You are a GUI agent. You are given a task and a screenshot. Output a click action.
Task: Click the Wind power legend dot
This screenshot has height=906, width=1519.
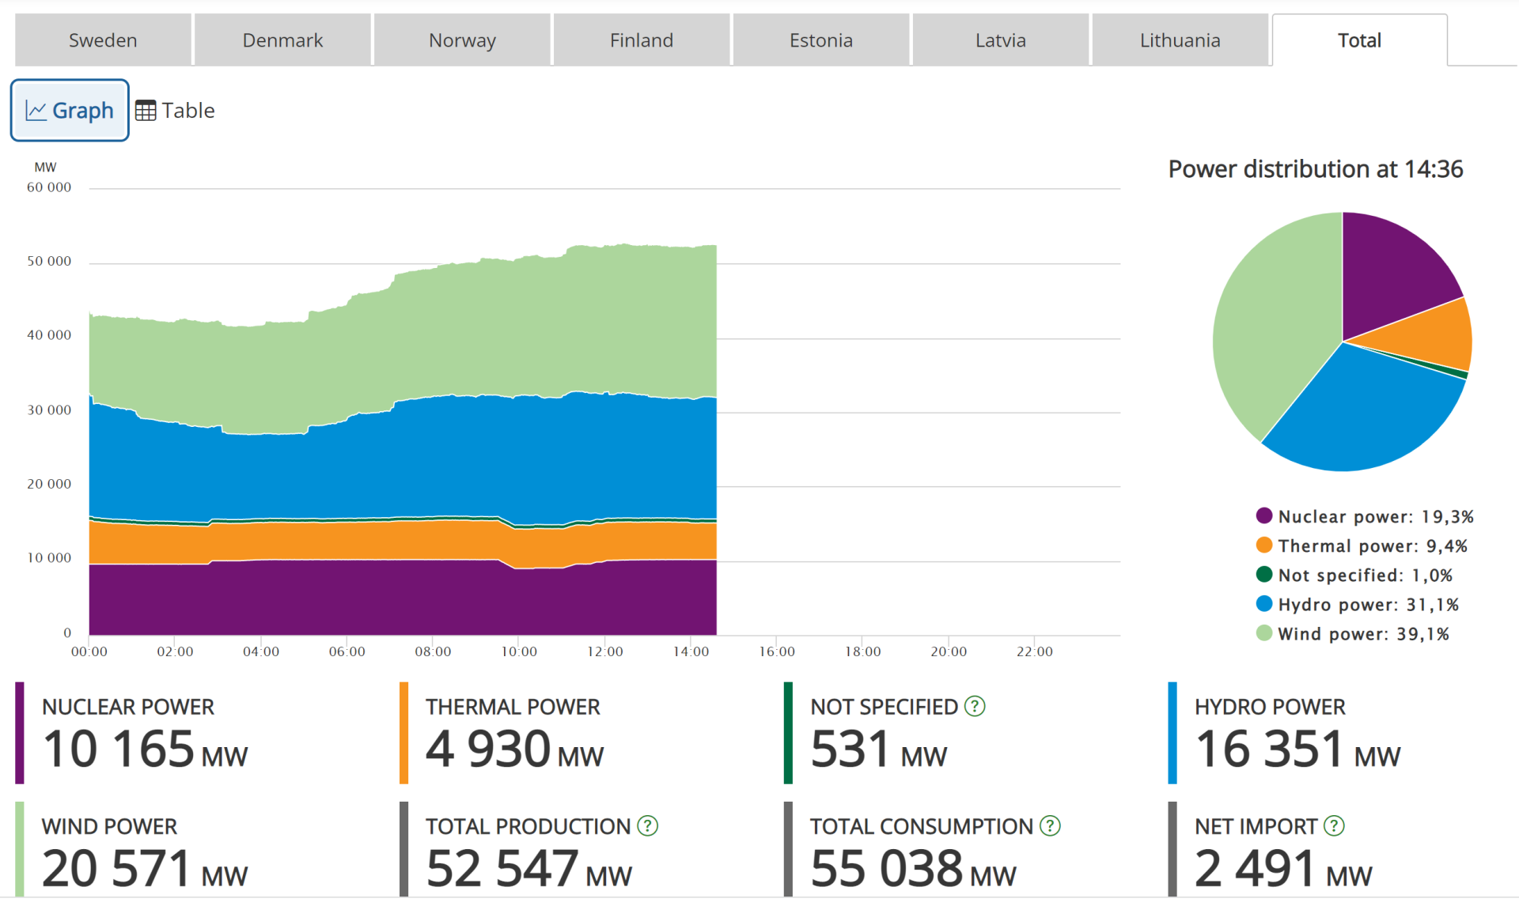click(x=1264, y=633)
